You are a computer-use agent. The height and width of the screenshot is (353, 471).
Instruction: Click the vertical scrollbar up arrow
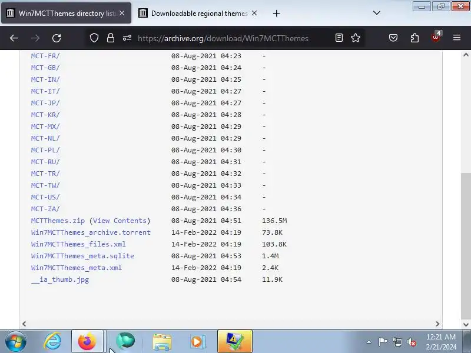click(466, 55)
